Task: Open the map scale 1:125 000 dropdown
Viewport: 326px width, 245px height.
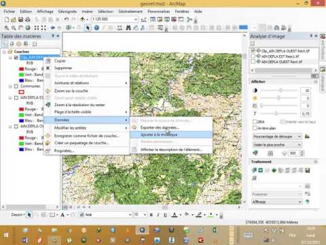Action: point(136,20)
